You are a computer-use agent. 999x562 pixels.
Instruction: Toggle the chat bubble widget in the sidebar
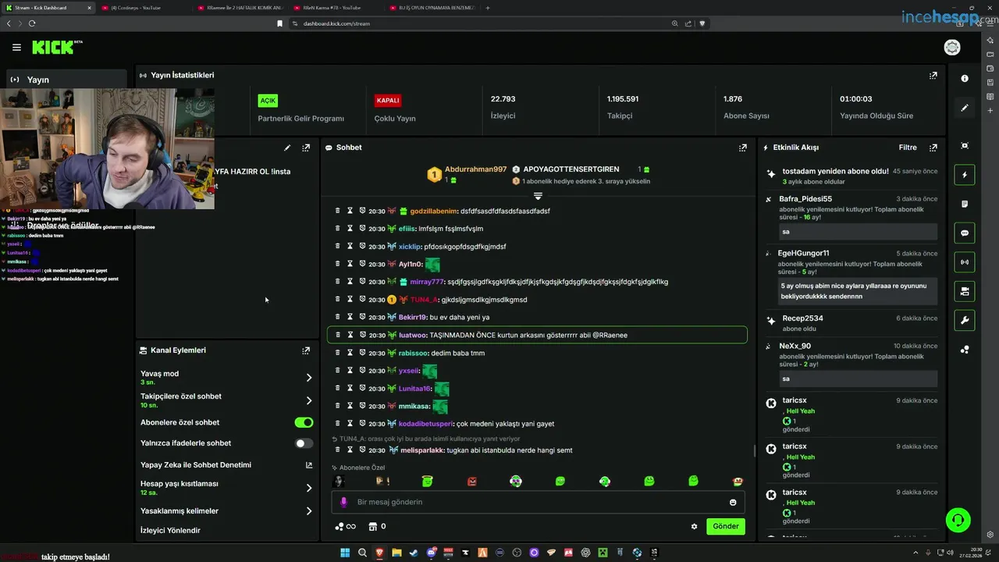[x=965, y=233]
